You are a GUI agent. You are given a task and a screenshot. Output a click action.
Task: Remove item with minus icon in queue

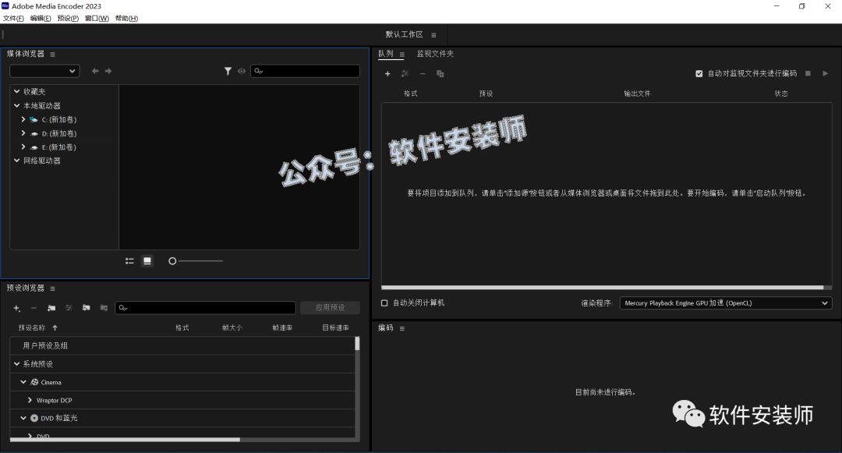423,73
